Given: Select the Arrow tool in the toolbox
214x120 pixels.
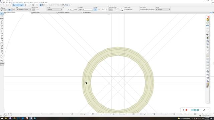Looking at the screenshot, I should click(x=2, y=14).
